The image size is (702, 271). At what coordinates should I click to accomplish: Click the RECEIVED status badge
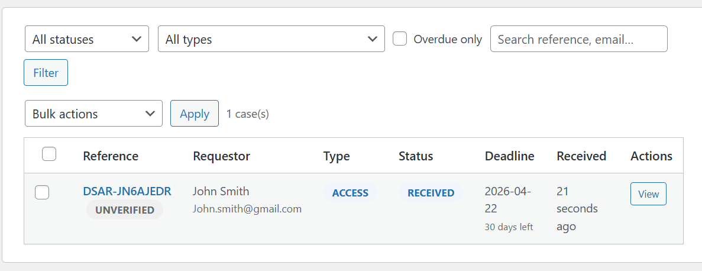point(431,193)
